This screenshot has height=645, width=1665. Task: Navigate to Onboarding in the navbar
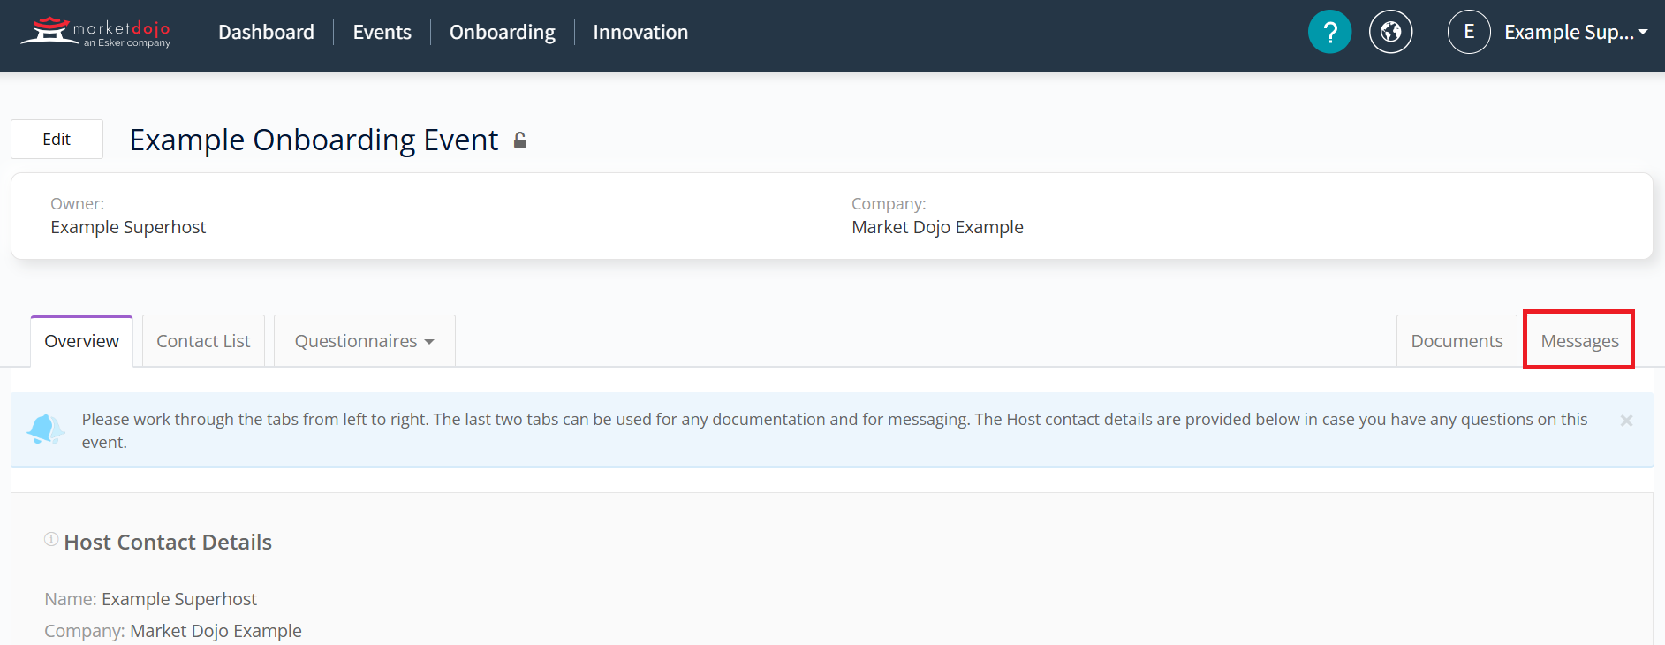pos(502,33)
